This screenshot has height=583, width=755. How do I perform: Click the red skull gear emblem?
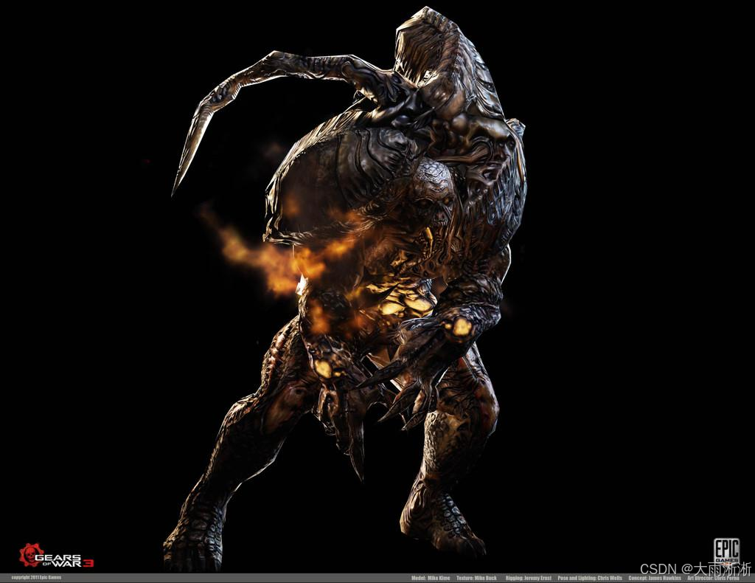pos(31,554)
